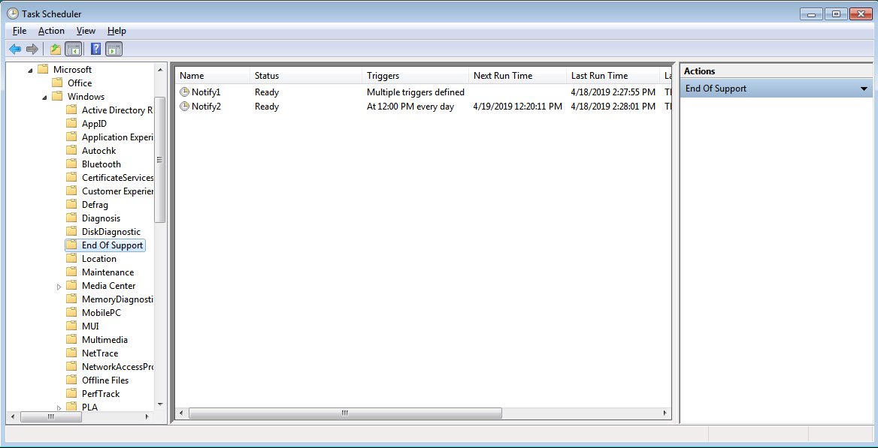
Task: Click the End Of Support header in Actions
Action: click(776, 89)
